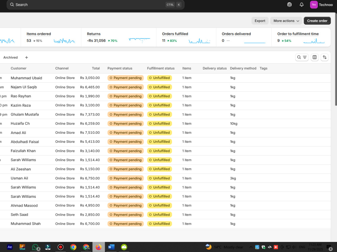Expand the More actions dropdown
This screenshot has height=252, width=337.
coord(286,21)
